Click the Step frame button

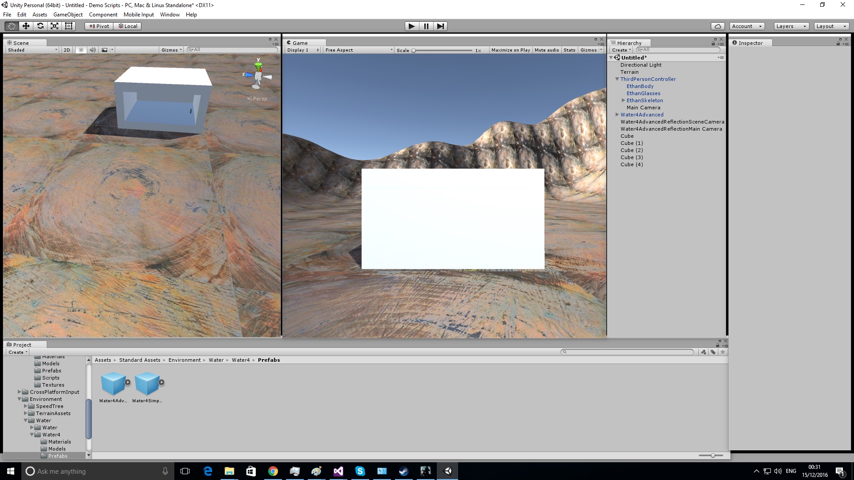pyautogui.click(x=440, y=26)
